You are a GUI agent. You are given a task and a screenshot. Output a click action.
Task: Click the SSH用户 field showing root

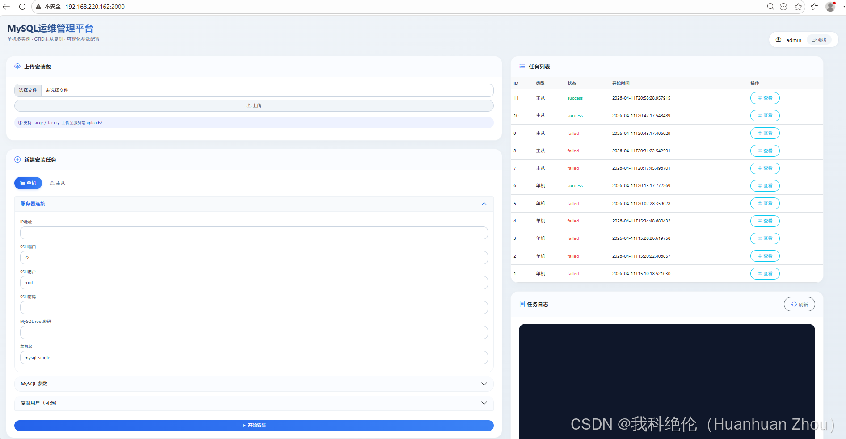pos(254,283)
